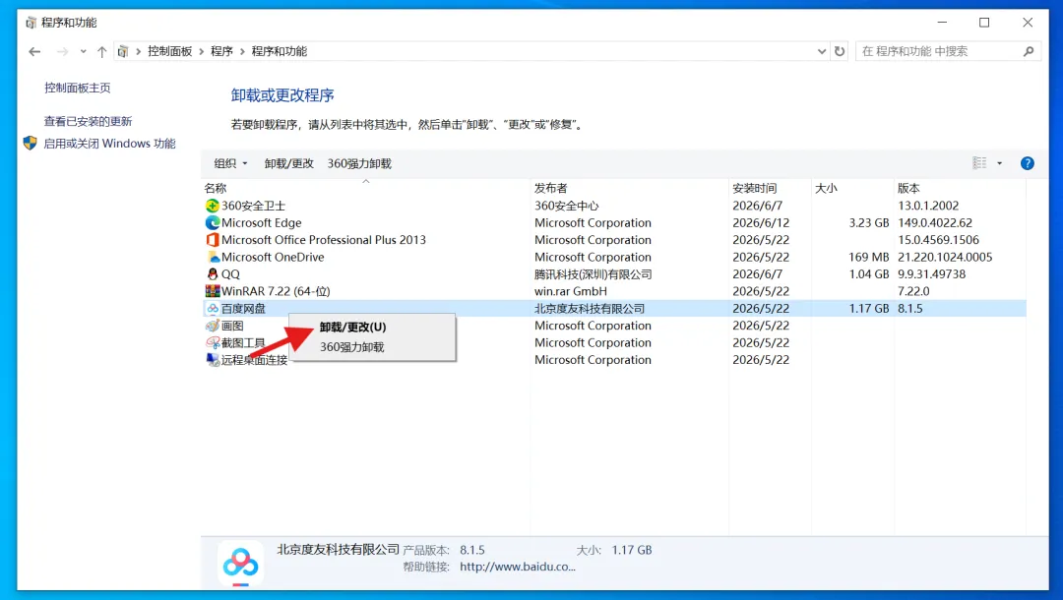Image resolution: width=1063 pixels, height=600 pixels.
Task: Click 程序和功能 in breadcrumb path
Action: [x=280, y=51]
